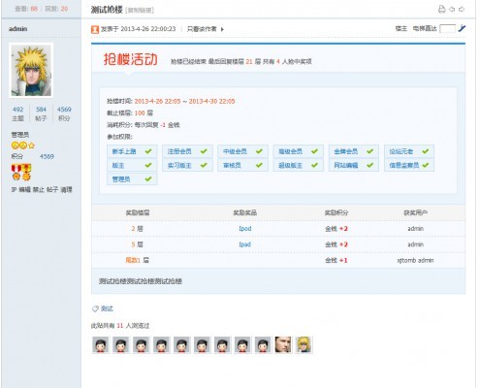
Task: Click the 抢楼活动 heading
Action: (131, 59)
